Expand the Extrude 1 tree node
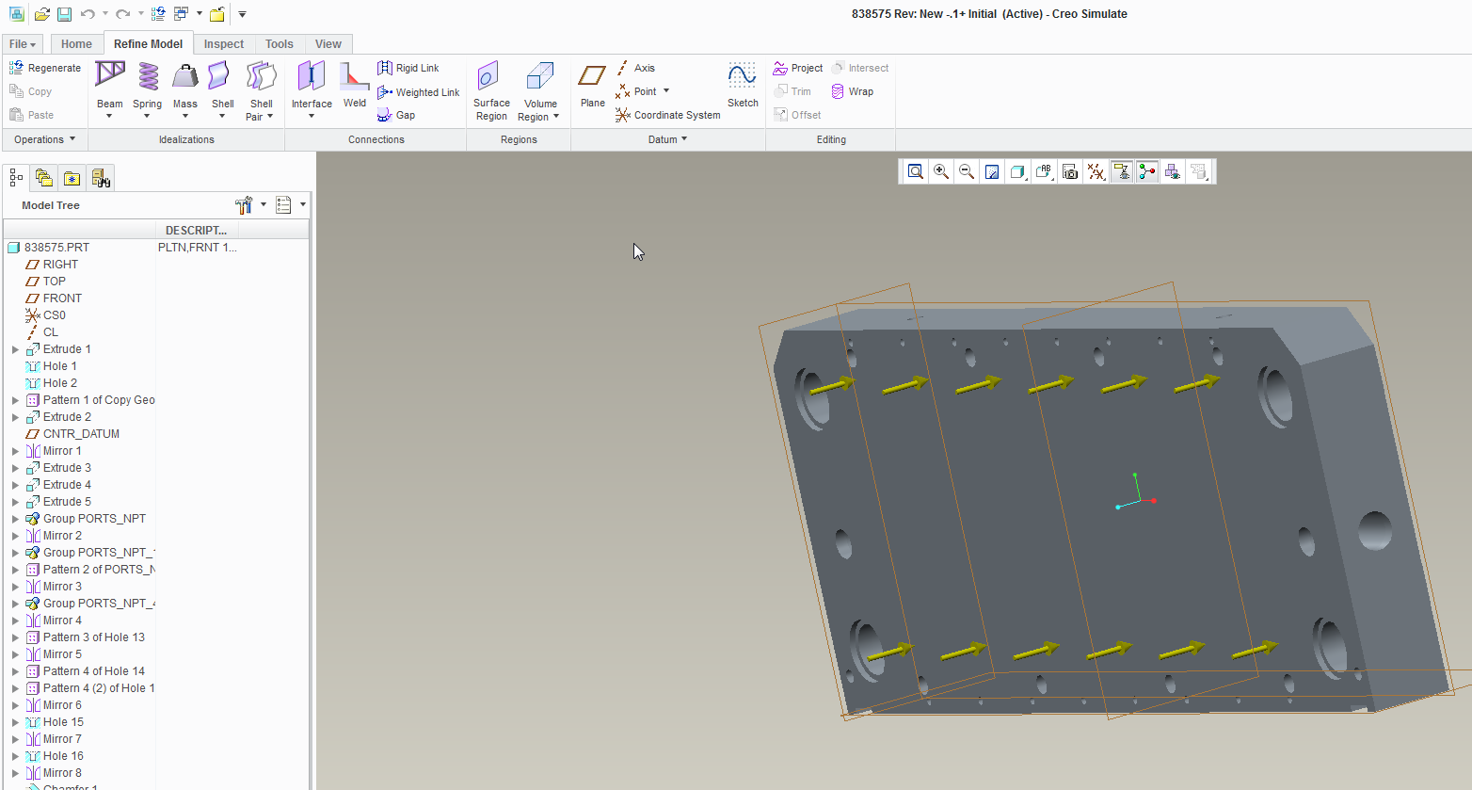1472x790 pixels. point(15,349)
